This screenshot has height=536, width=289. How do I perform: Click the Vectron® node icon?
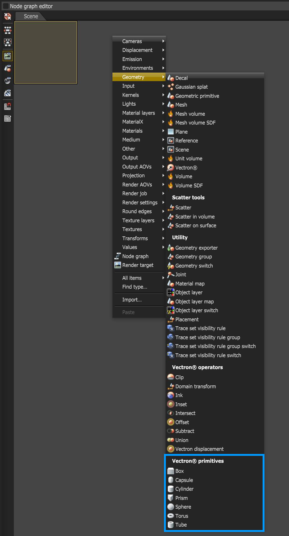[x=171, y=168]
